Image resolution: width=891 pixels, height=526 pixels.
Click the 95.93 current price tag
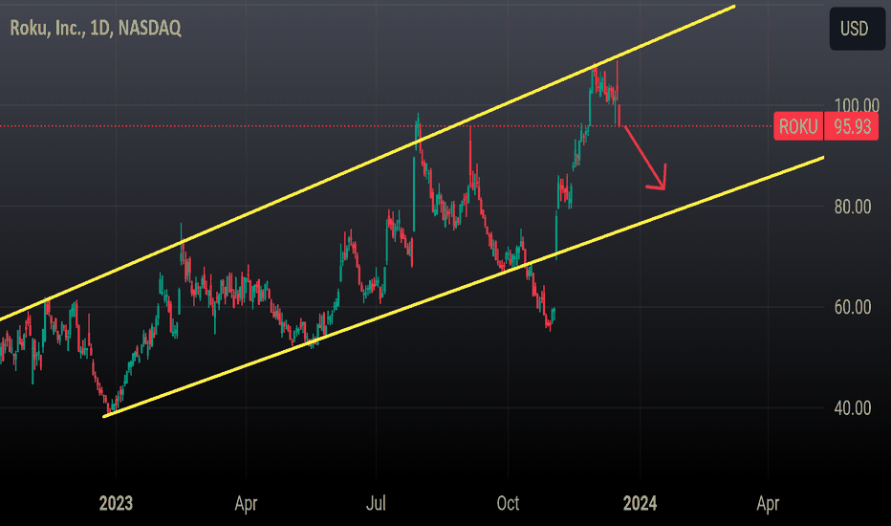[x=851, y=126]
